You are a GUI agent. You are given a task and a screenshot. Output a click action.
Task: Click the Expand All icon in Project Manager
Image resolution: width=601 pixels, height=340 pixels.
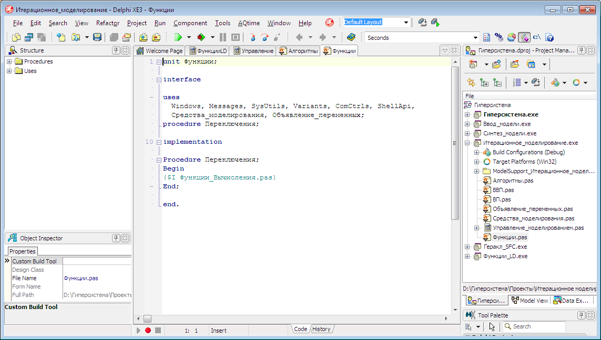click(484, 82)
